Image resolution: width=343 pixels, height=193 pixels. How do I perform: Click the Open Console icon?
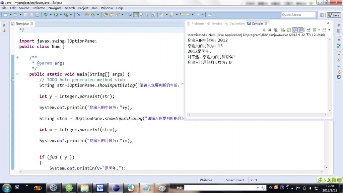tap(324, 30)
